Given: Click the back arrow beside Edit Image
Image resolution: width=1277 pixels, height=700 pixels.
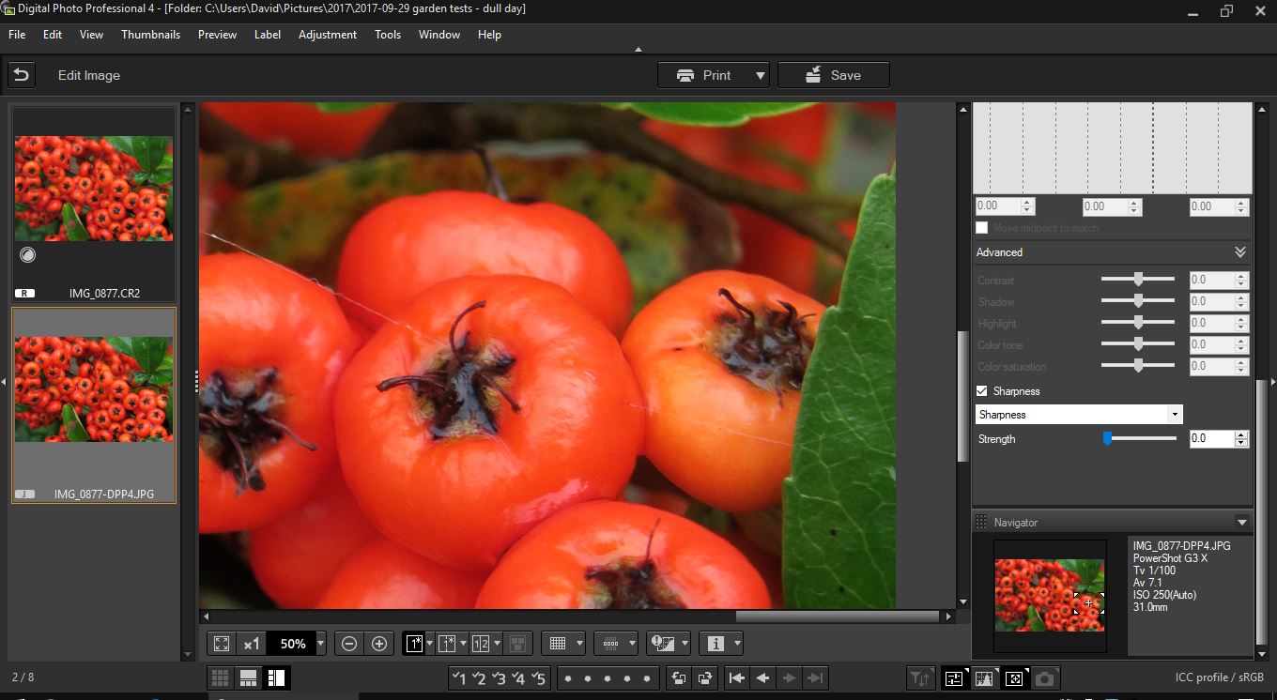Looking at the screenshot, I should pyautogui.click(x=22, y=75).
